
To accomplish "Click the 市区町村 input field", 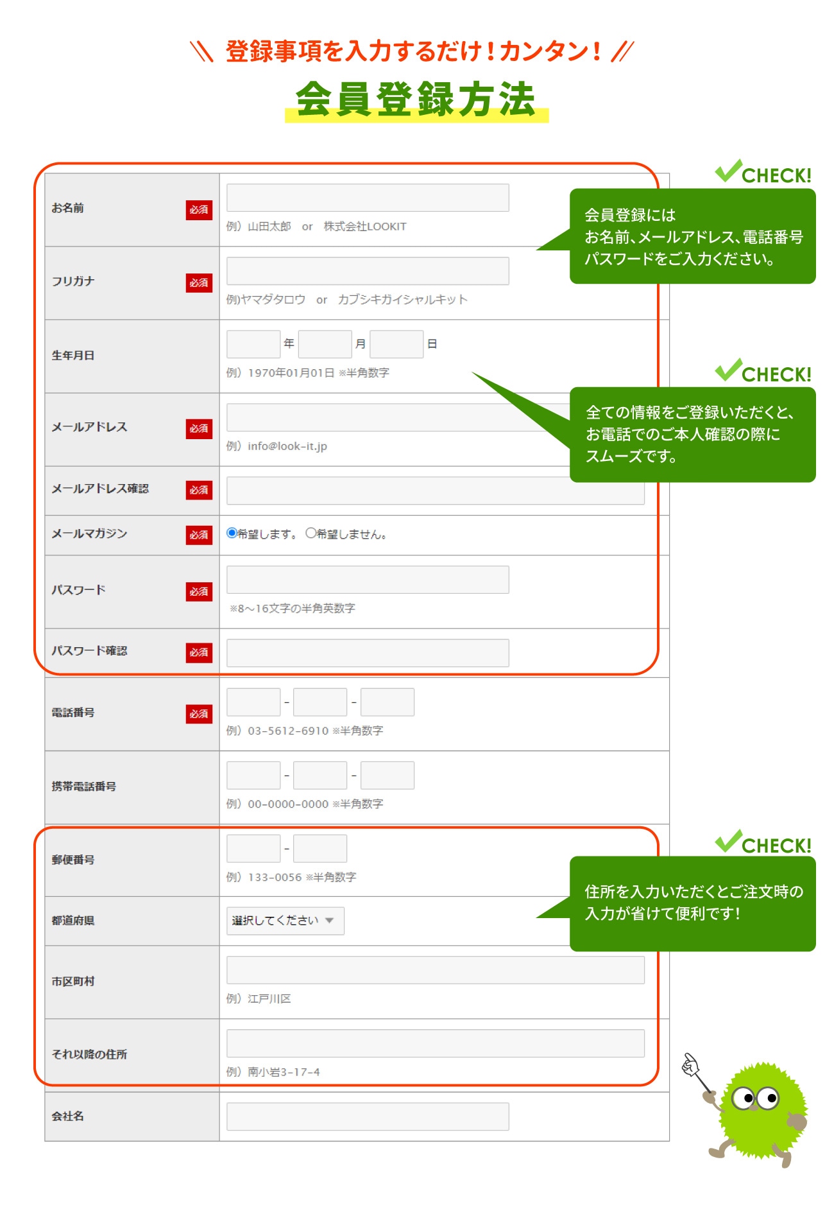I will [x=436, y=970].
